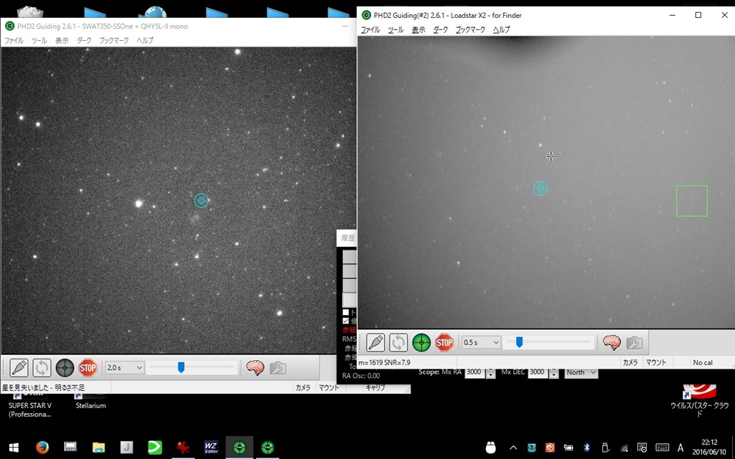Click マウント in the Loadstar status bar
735x459 pixels.
pos(656,362)
